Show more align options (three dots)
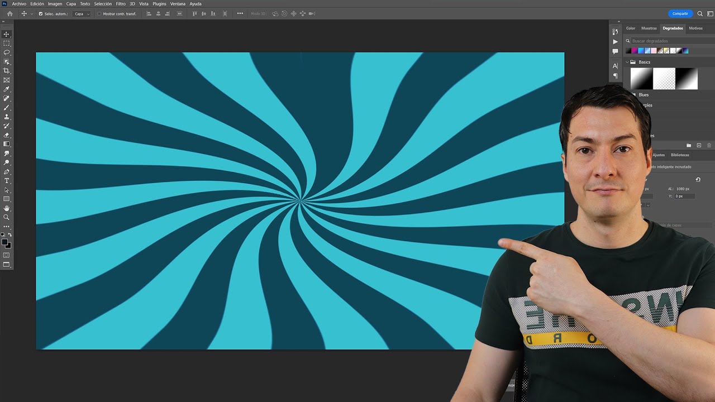The image size is (715, 402). pyautogui.click(x=240, y=13)
